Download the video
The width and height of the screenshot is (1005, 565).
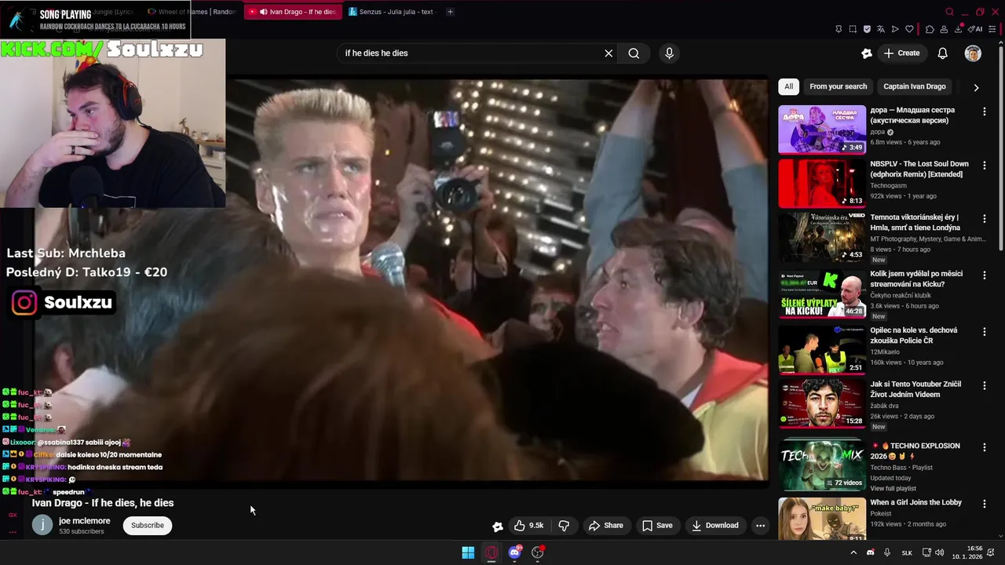[715, 526]
